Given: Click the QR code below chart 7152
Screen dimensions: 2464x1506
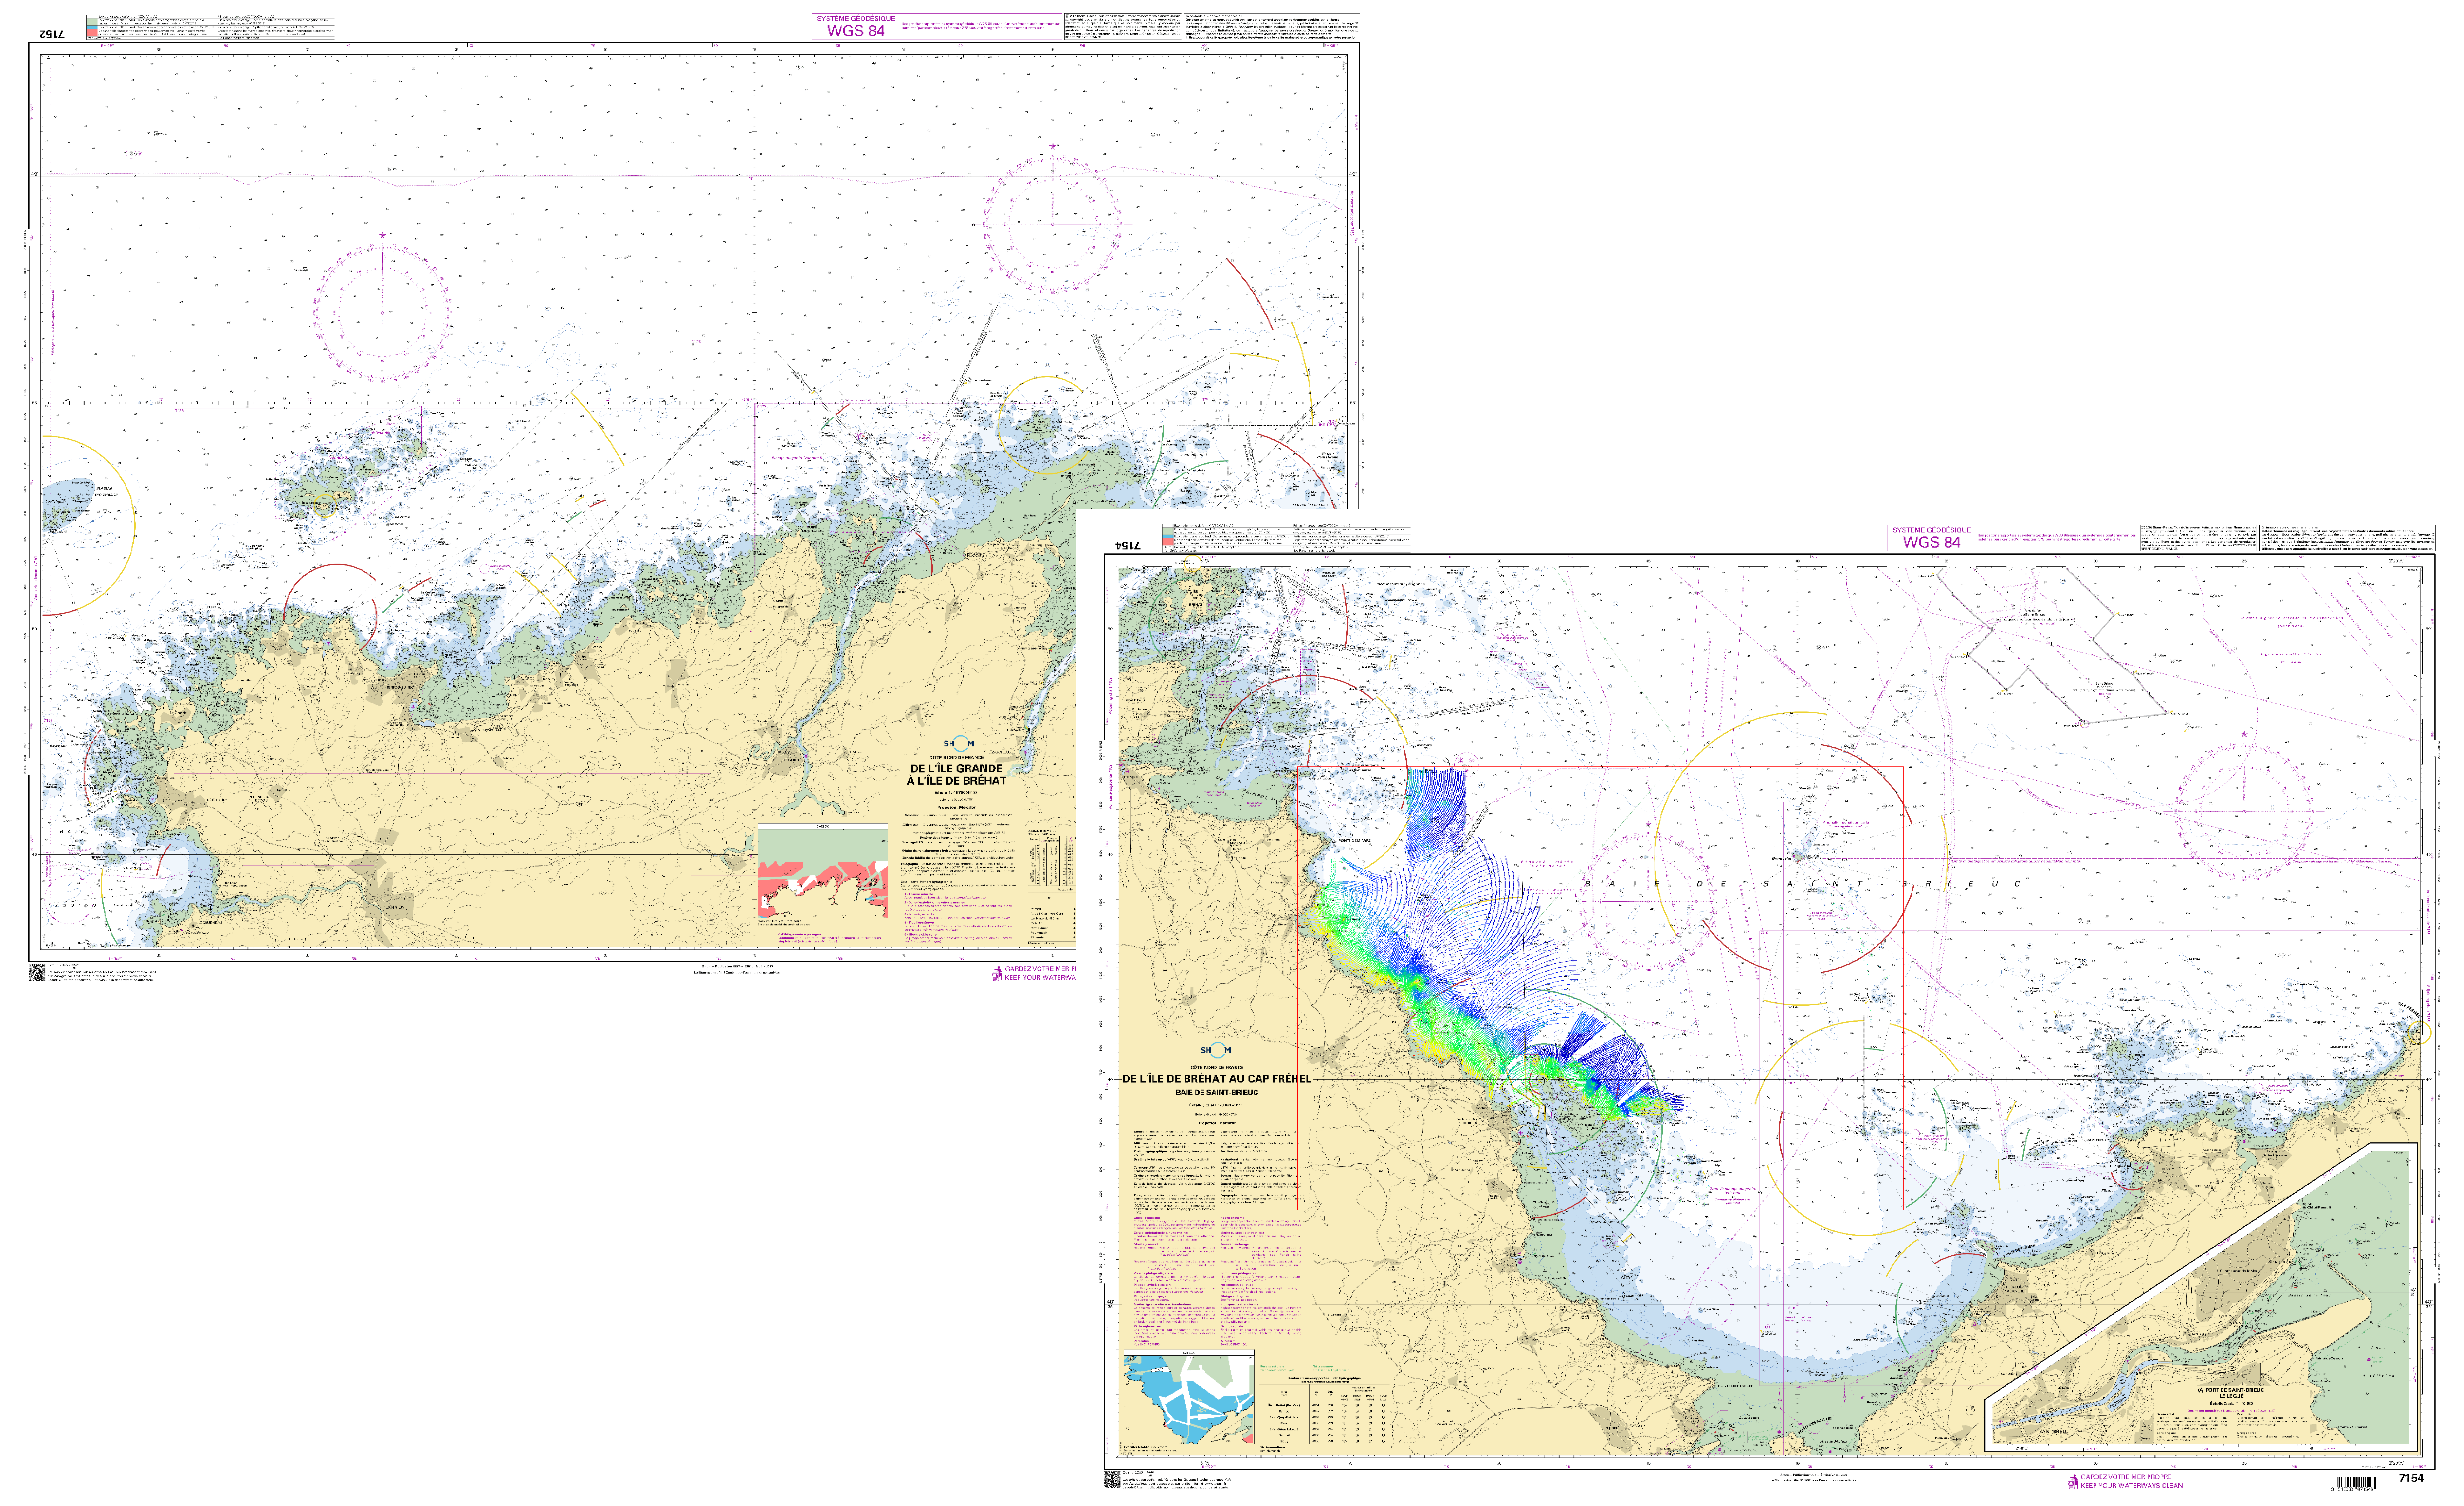Looking at the screenshot, I should (x=37, y=972).
